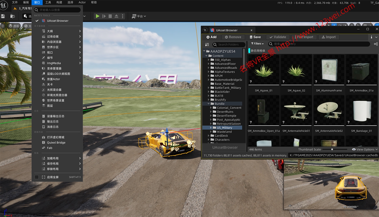Click the Add button in UAsset Browser
379x217 pixels.
tap(211, 37)
